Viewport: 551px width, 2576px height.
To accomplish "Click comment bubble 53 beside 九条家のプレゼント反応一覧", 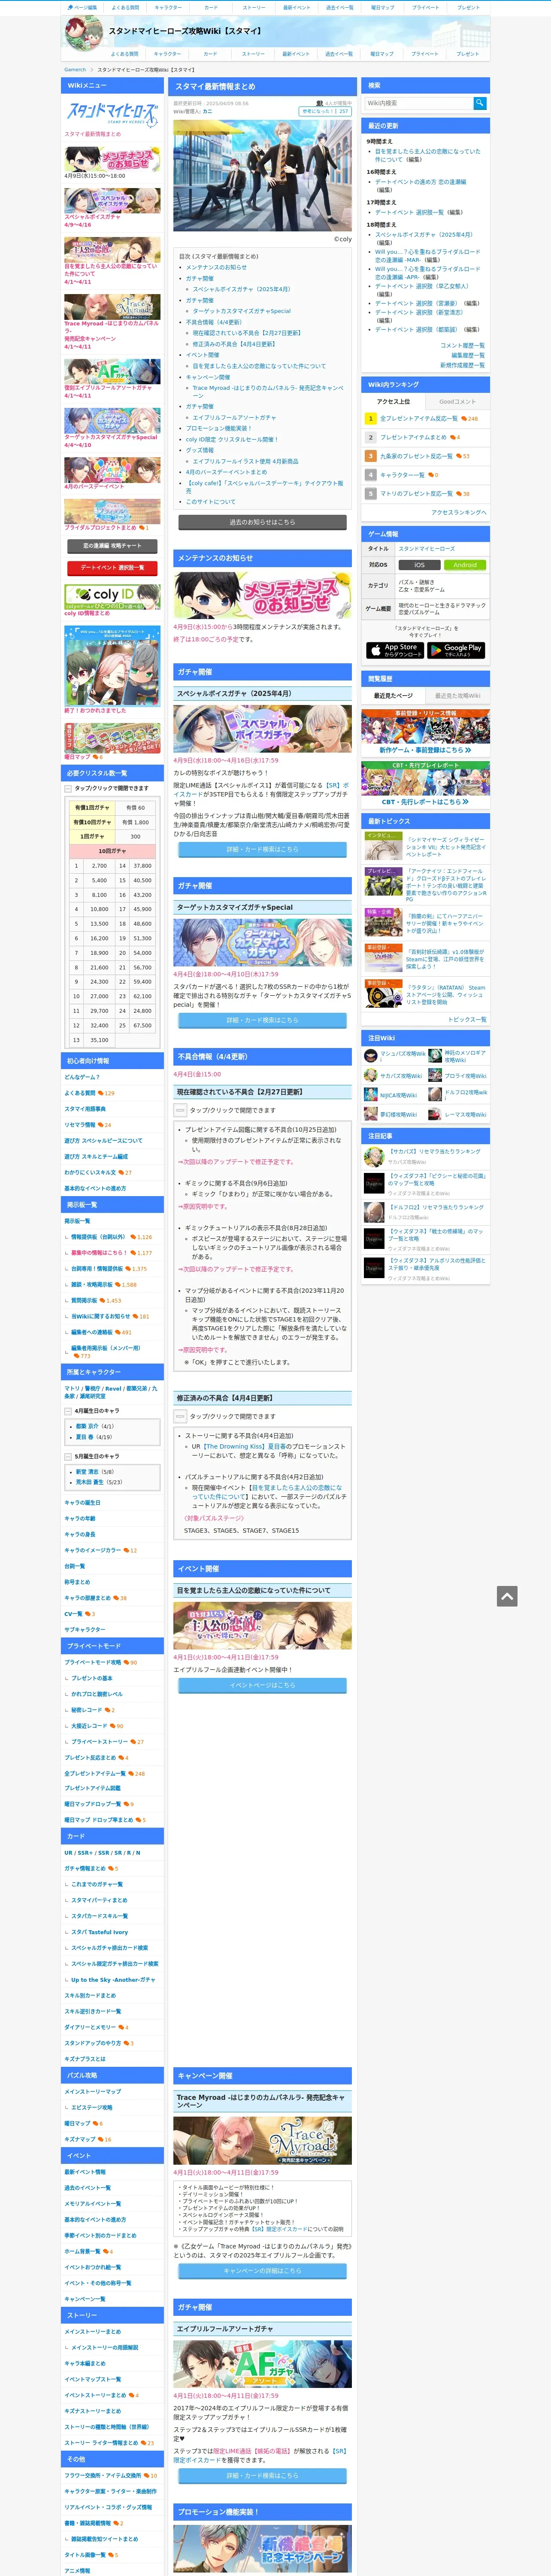I will pos(463,456).
